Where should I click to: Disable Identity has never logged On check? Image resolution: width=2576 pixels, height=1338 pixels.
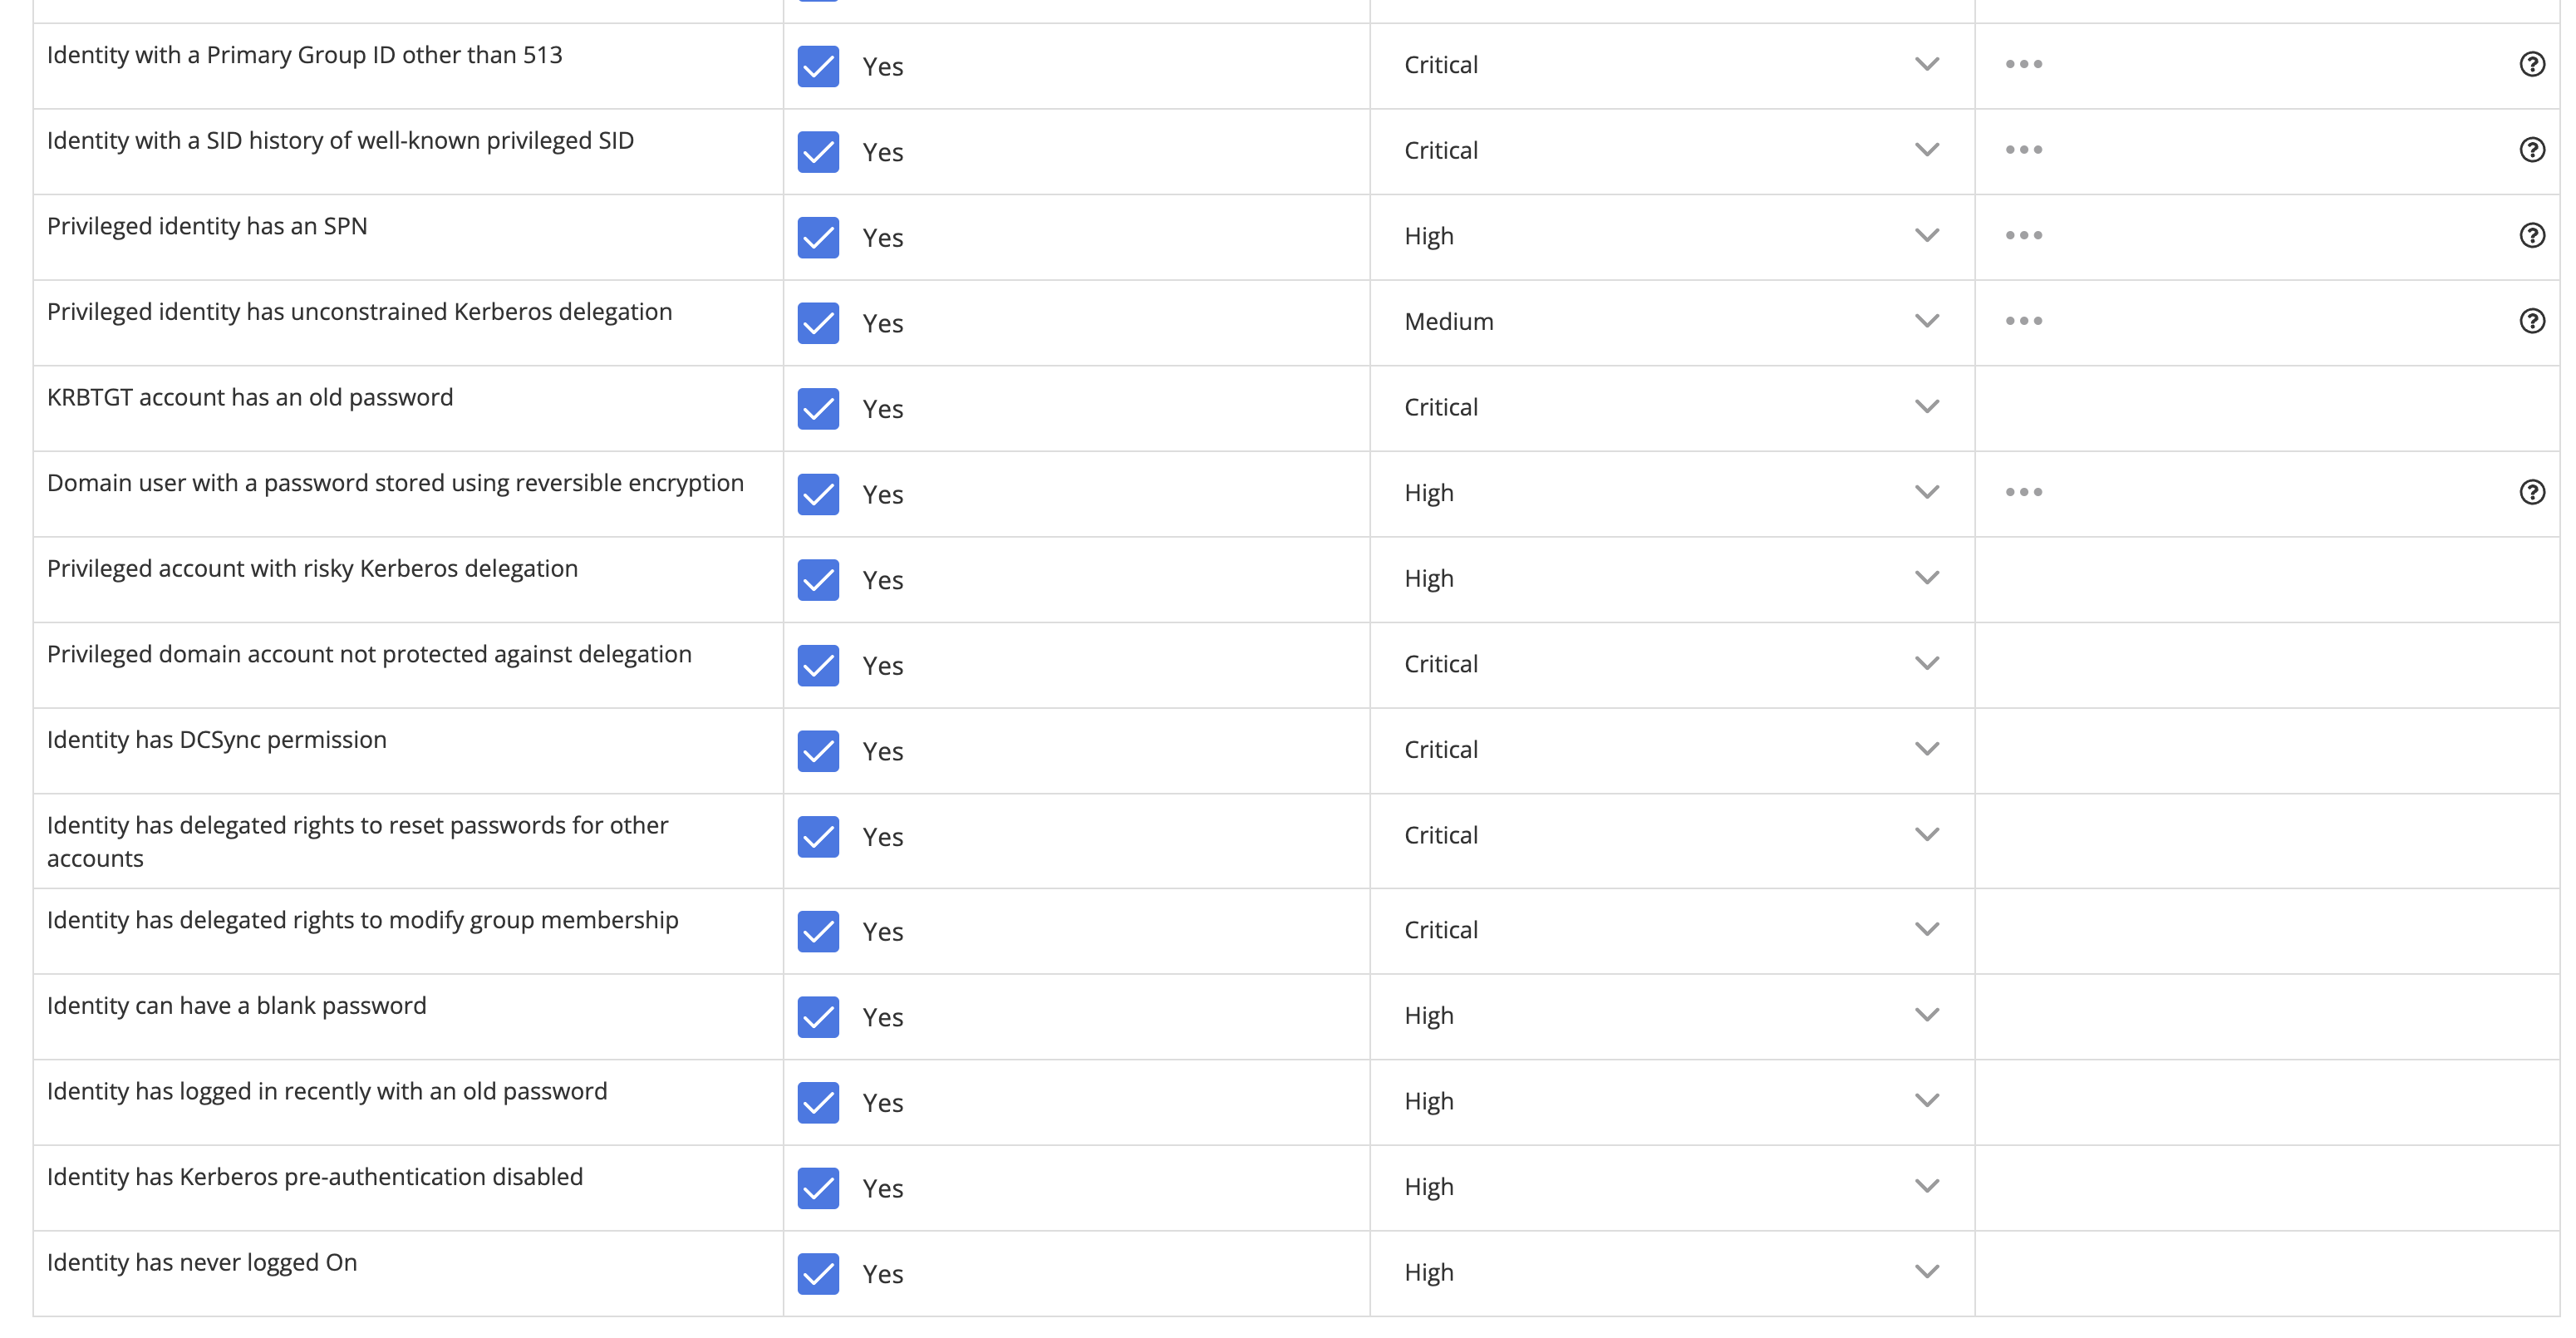(x=818, y=1274)
